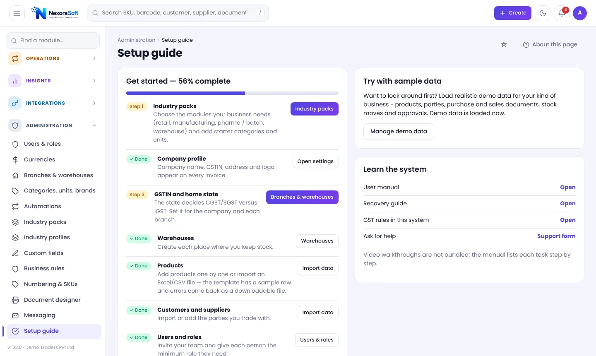Click the Setup guide check icon
Viewport: 596px width, 356px height.
click(x=15, y=331)
